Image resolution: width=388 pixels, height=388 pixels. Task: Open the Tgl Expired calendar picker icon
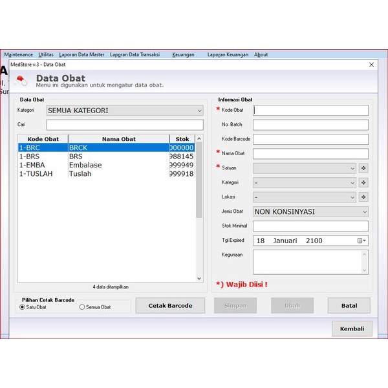(x=361, y=241)
